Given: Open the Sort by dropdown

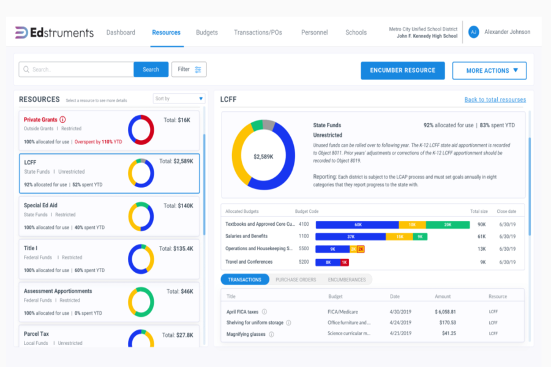Looking at the screenshot, I should point(179,98).
